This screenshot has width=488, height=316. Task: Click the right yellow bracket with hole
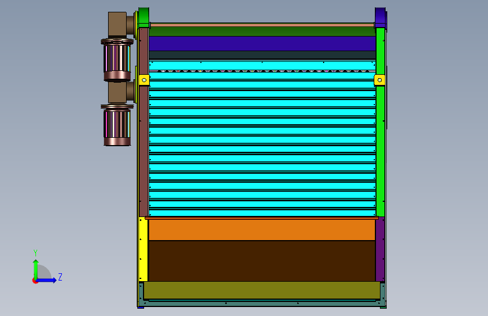tap(379, 80)
